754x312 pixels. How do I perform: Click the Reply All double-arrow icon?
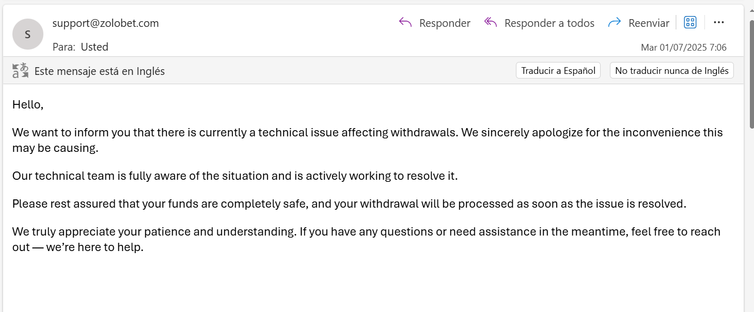[491, 23]
